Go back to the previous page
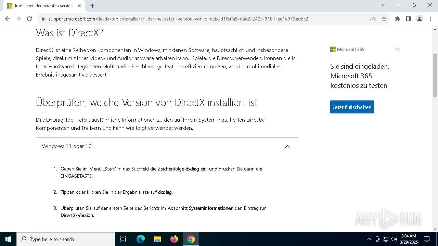 [x=8, y=19]
